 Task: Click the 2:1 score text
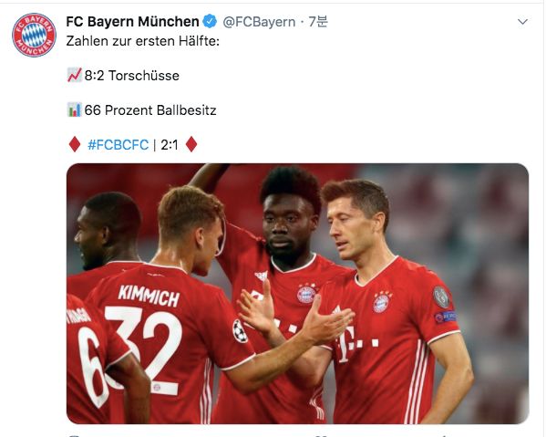[x=170, y=145]
